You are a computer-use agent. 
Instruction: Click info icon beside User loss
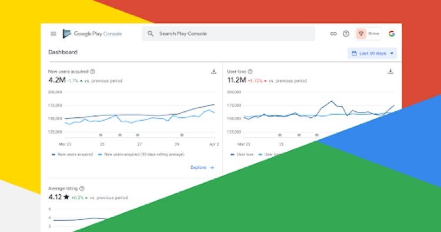pyautogui.click(x=250, y=71)
